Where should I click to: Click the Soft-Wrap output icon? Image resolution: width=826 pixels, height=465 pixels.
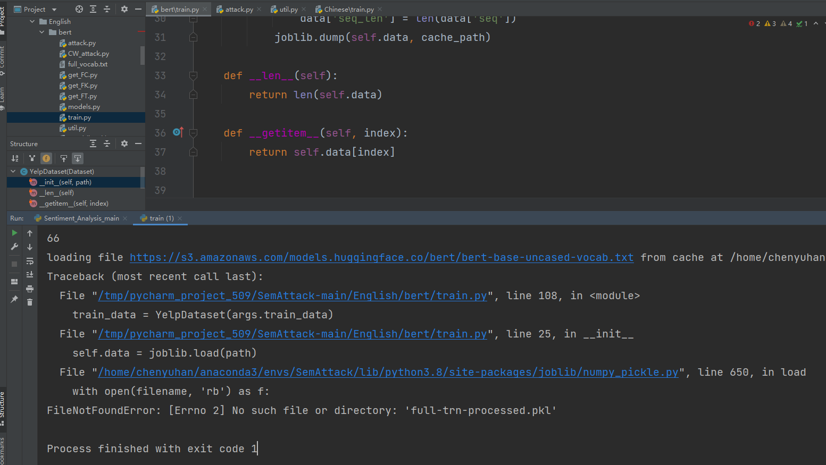(x=30, y=262)
